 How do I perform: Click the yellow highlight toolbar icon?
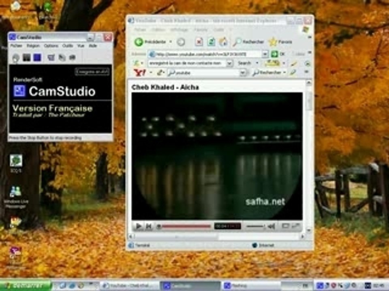click(272, 63)
